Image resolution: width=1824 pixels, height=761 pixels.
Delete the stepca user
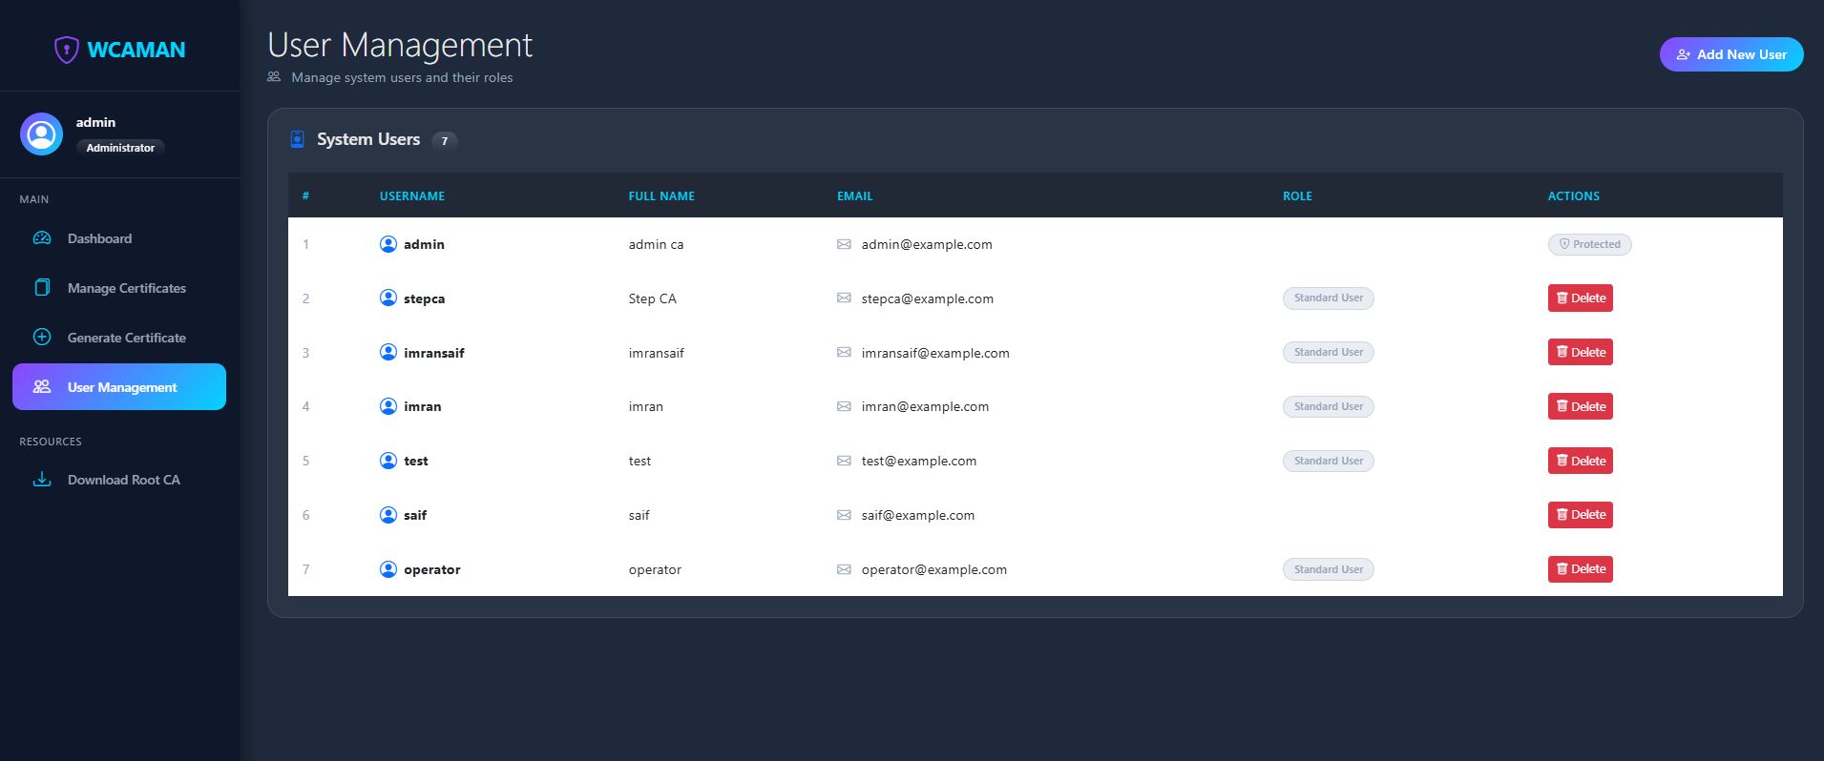[1580, 298]
